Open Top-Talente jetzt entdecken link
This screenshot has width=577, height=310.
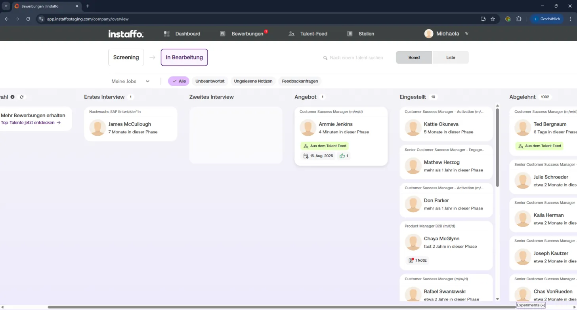click(31, 123)
